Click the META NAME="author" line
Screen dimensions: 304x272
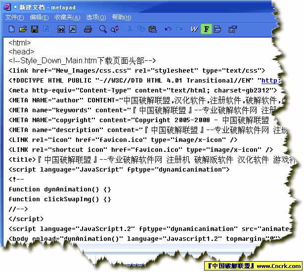146,100
